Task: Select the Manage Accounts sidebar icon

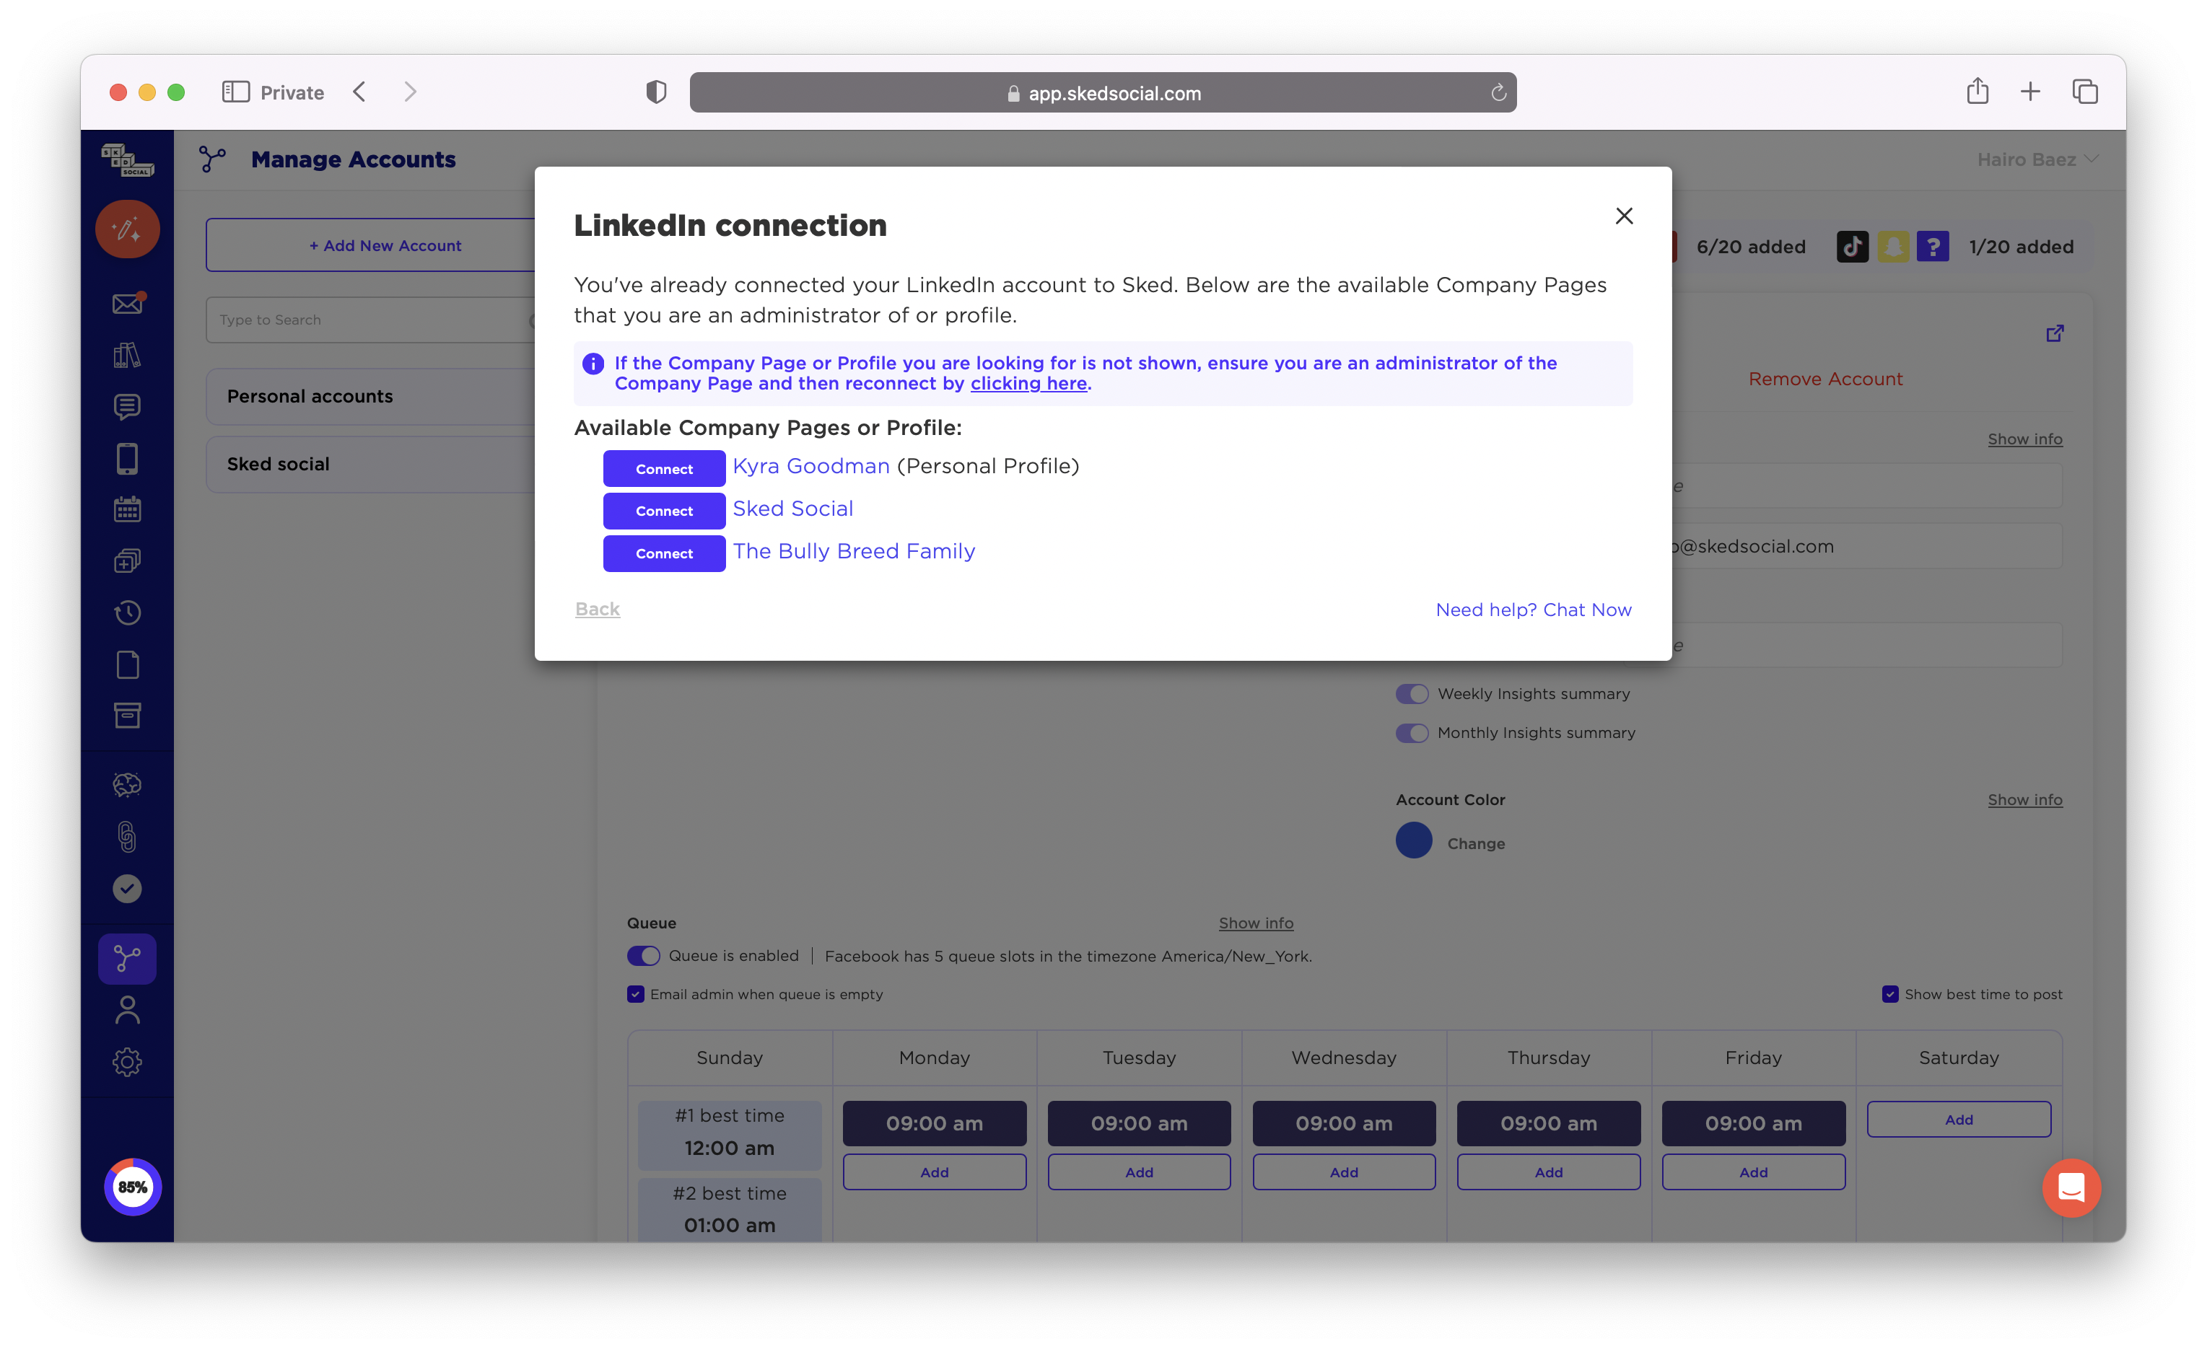Action: point(127,959)
